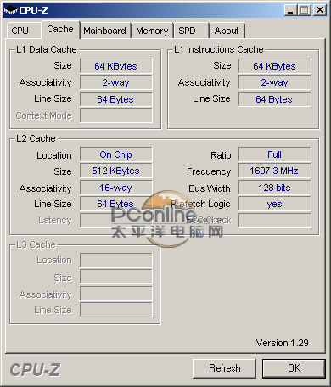Click the L1 Instructions Cache size field
This screenshot has width=331, height=387.
(x=275, y=66)
